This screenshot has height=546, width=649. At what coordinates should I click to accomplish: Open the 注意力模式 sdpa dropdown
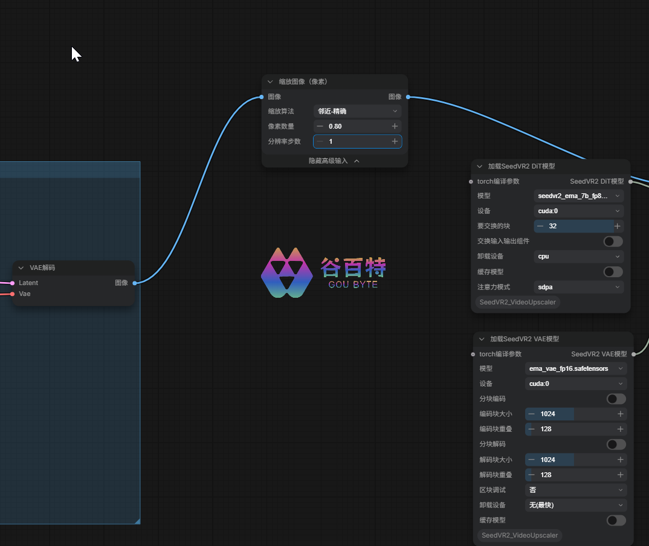[579, 287]
